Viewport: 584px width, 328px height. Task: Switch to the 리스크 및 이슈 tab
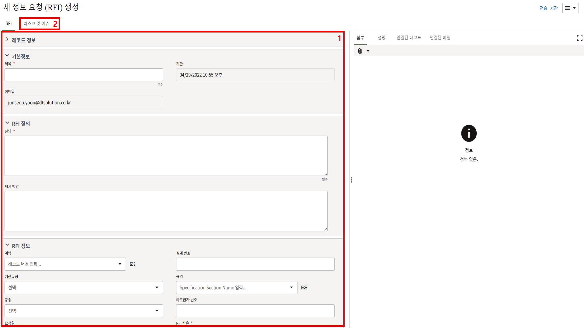[36, 23]
